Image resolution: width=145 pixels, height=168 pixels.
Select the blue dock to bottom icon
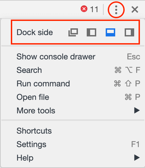point(110,32)
